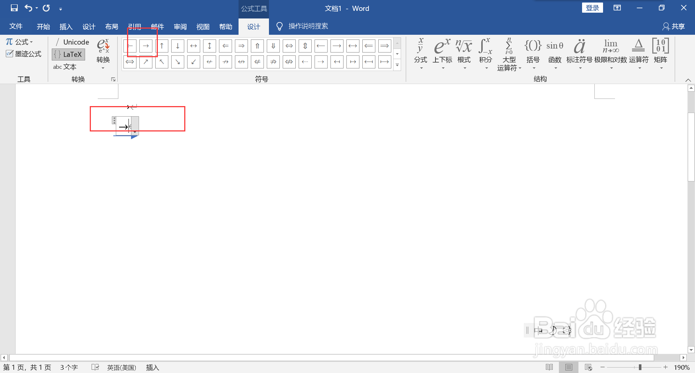695x373 pixels.
Task: Click the zoom slider handle
Action: click(640, 367)
